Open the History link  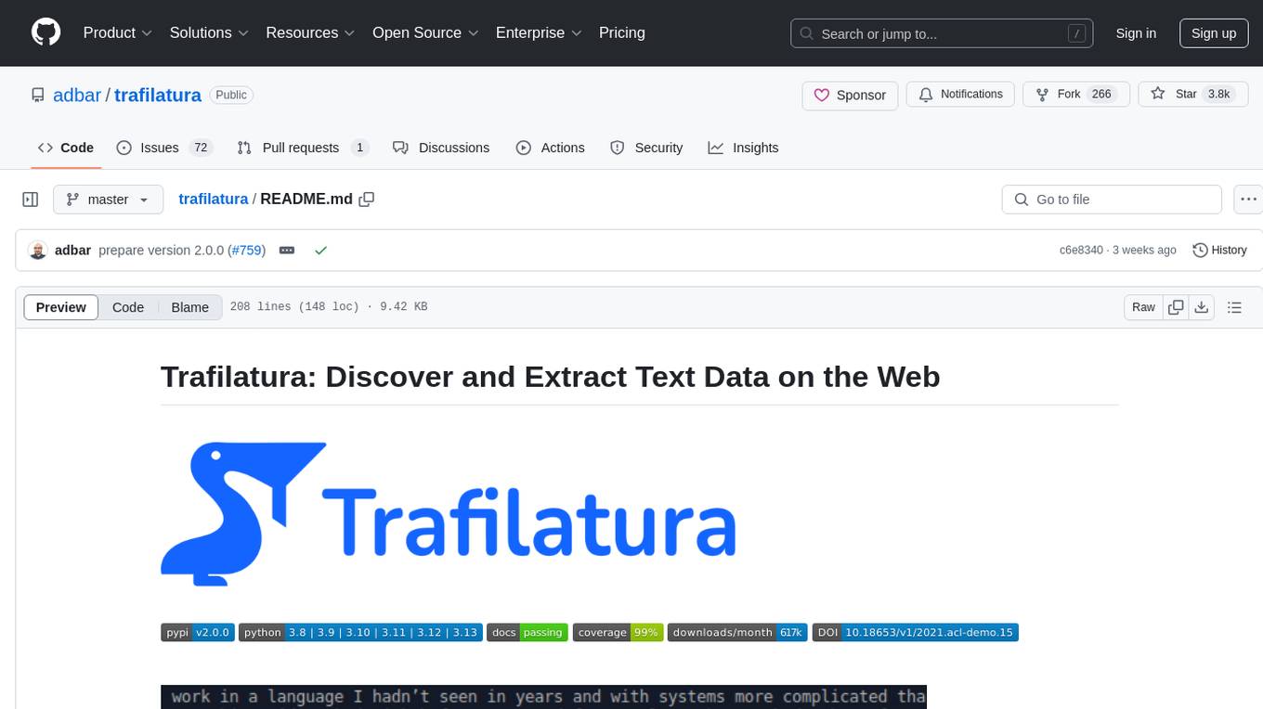point(1219,251)
